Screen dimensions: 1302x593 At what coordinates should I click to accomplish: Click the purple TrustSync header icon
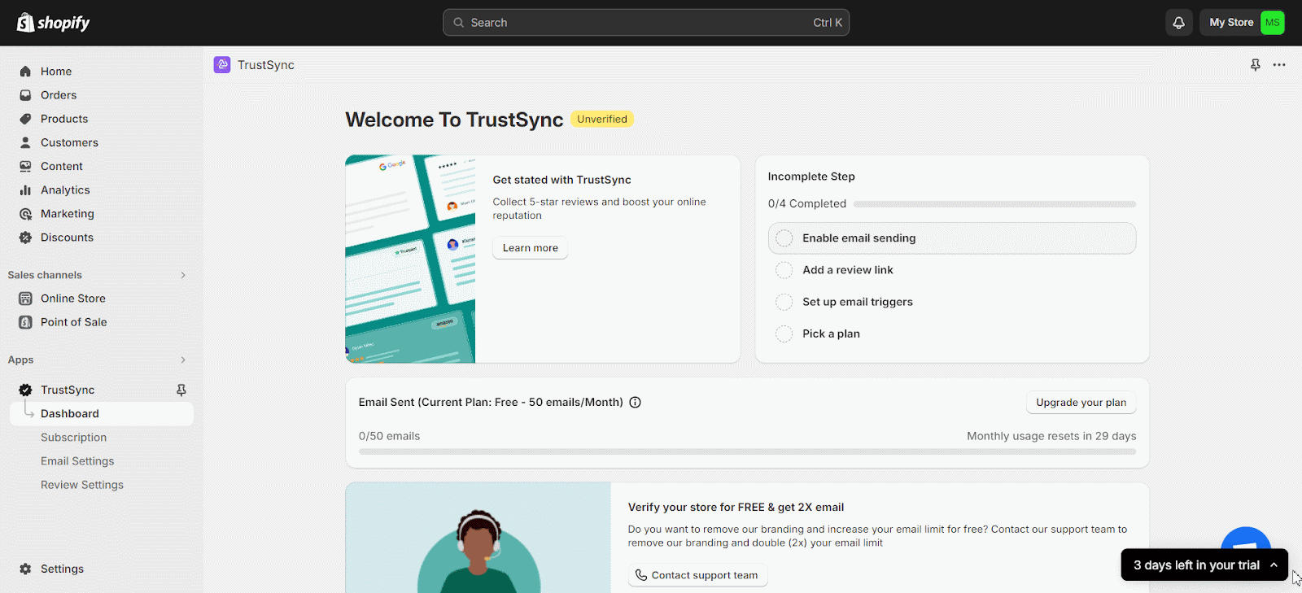[x=222, y=65]
